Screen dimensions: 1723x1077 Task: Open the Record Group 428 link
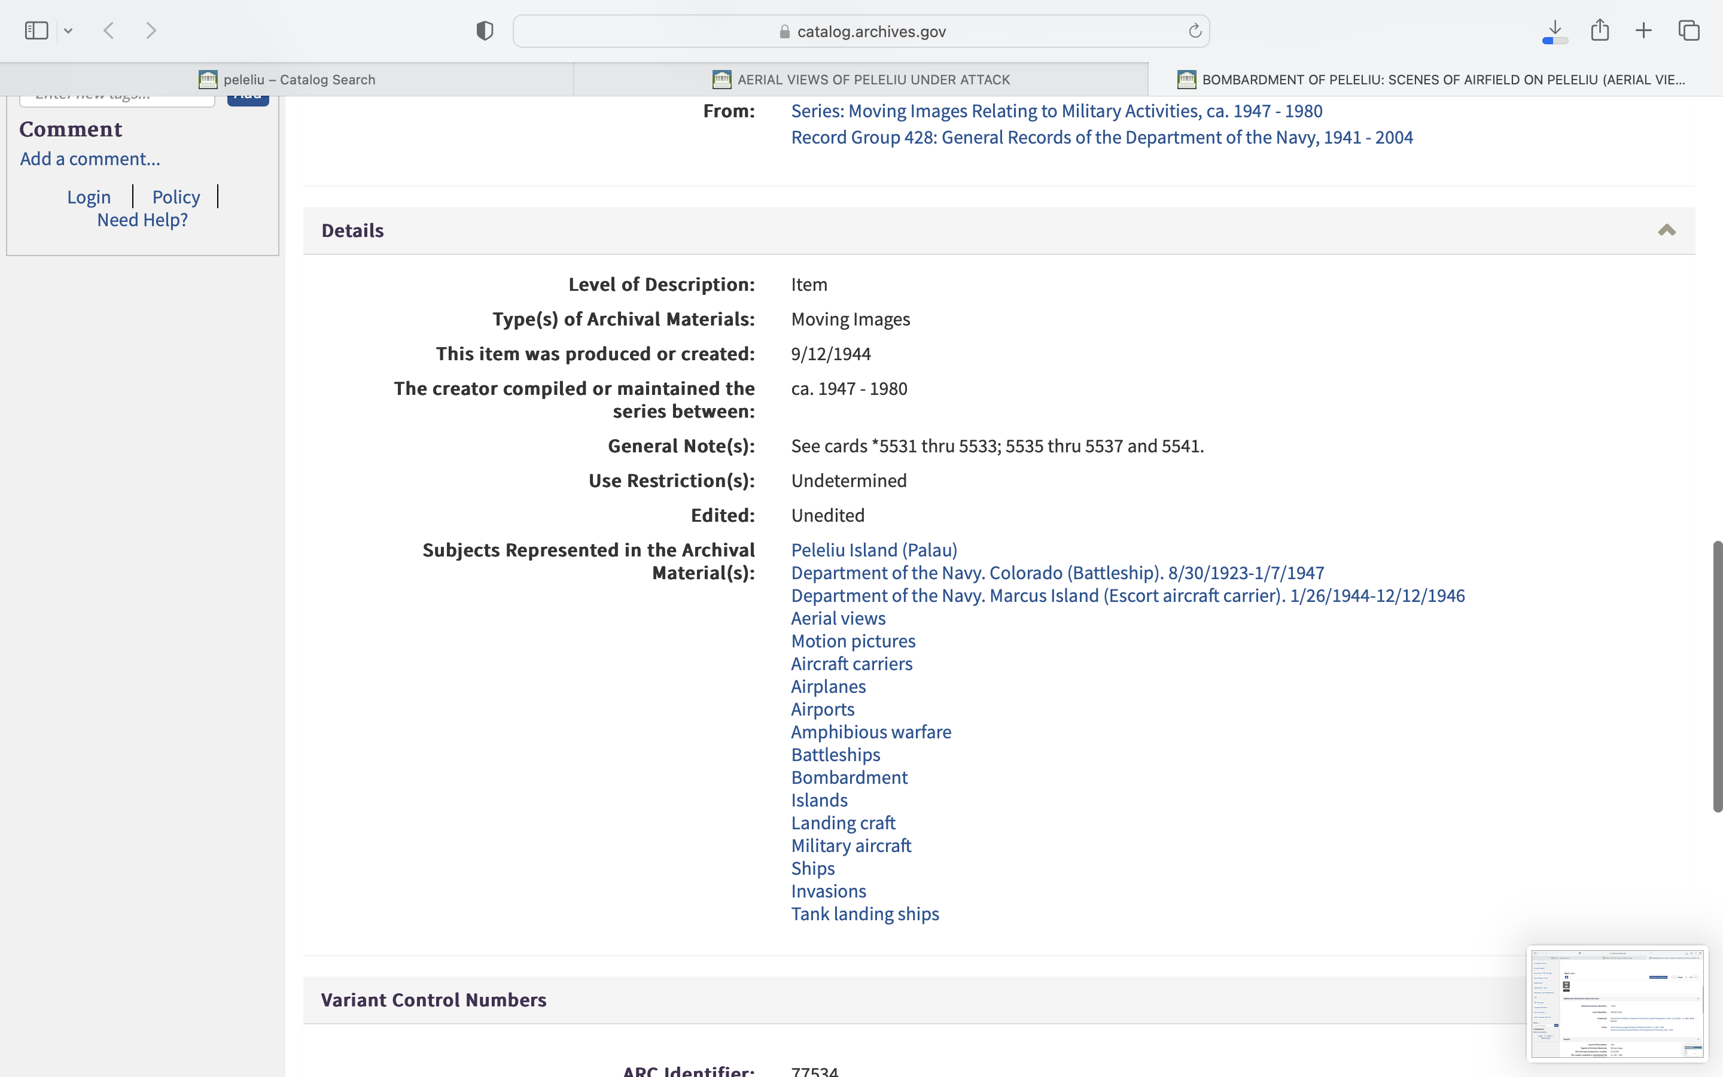pyautogui.click(x=1101, y=138)
